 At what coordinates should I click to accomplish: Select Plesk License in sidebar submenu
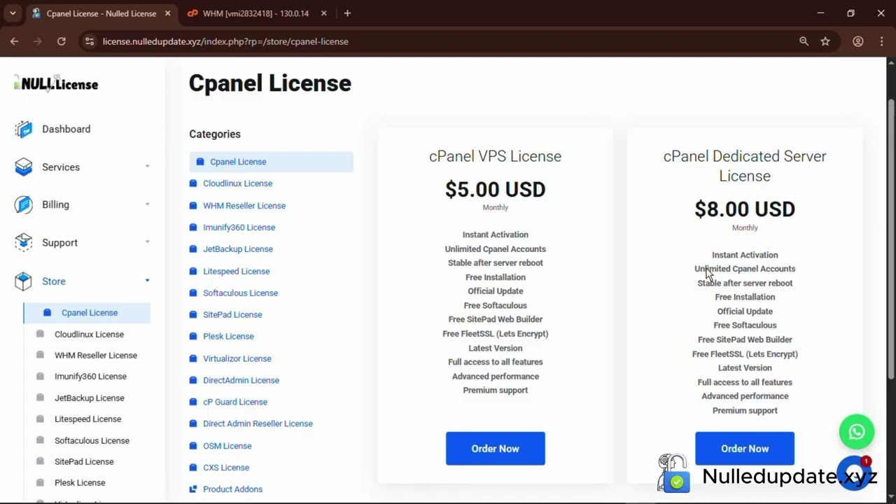(80, 483)
